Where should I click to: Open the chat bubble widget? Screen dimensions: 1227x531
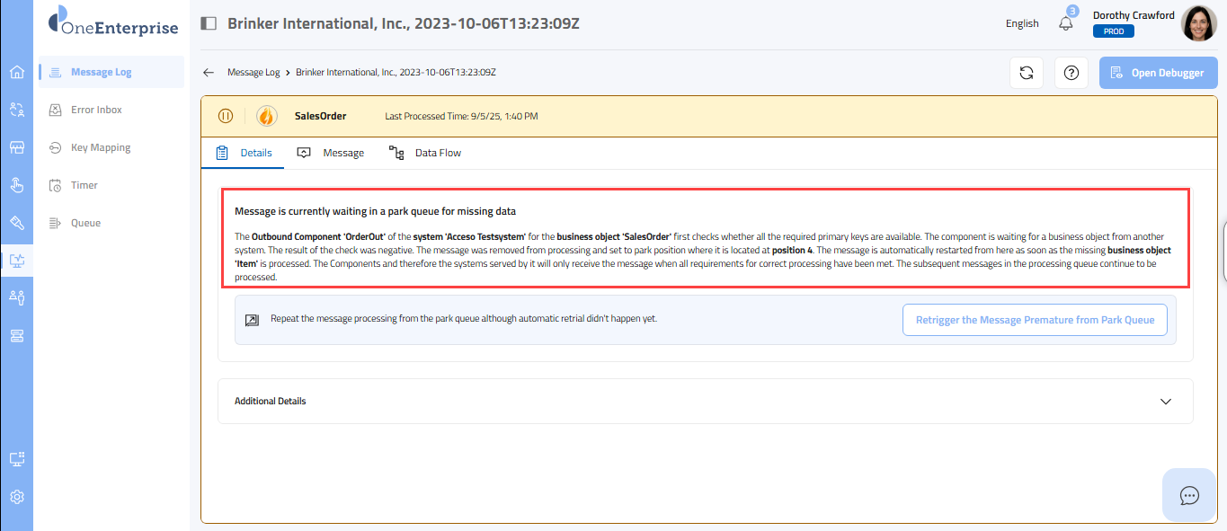tap(1189, 495)
